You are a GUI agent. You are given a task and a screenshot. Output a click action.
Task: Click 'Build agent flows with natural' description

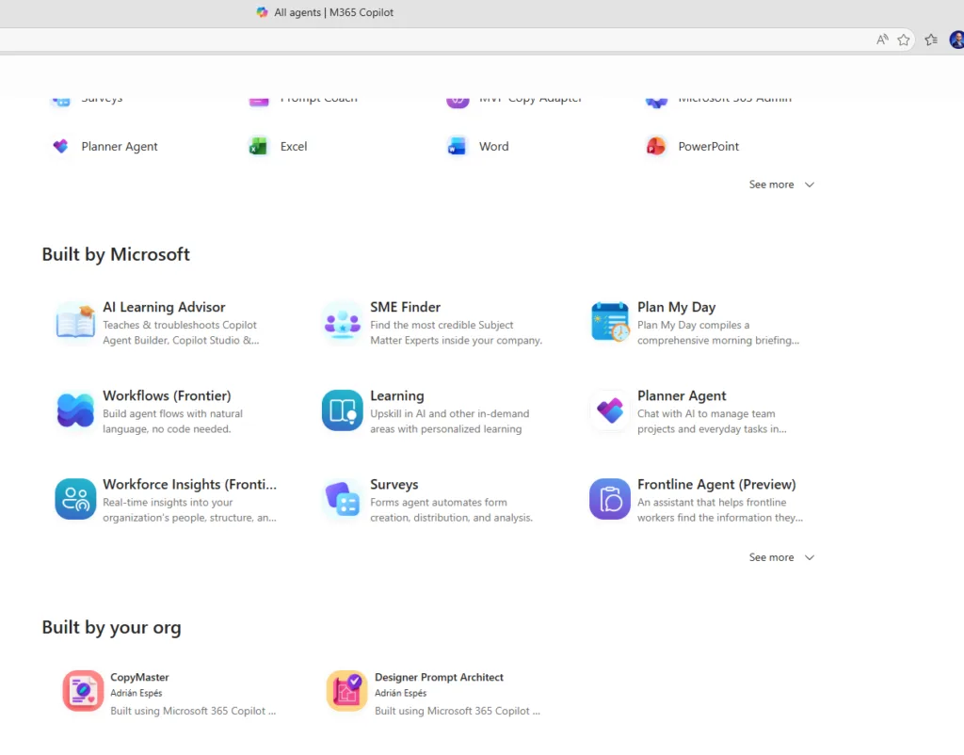pyautogui.click(x=173, y=414)
